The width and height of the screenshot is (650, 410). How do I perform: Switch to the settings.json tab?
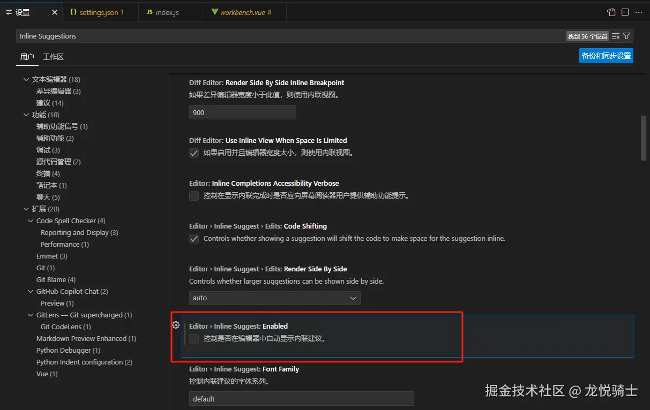pos(100,12)
